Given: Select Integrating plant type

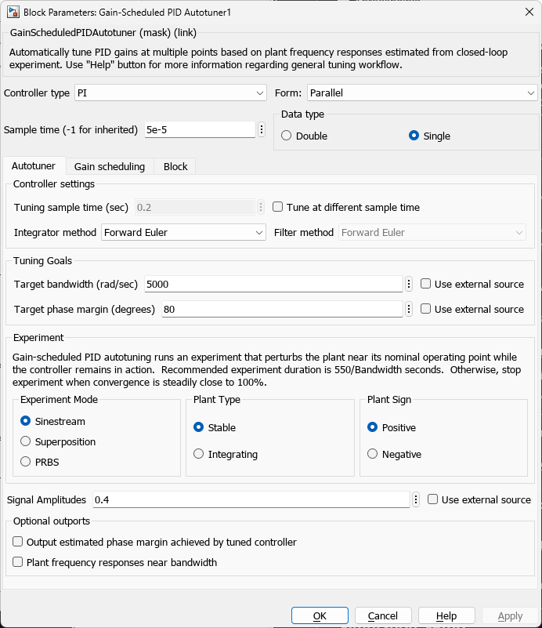Looking at the screenshot, I should pos(197,454).
